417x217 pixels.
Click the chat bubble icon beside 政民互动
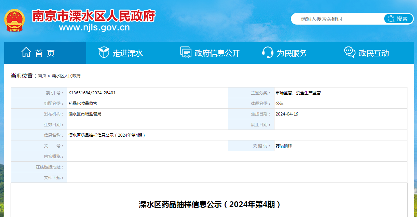point(349,53)
